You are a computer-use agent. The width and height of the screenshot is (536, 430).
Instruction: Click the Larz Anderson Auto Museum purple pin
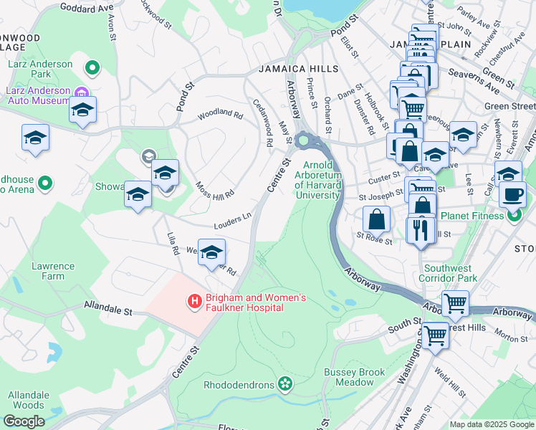(x=82, y=92)
